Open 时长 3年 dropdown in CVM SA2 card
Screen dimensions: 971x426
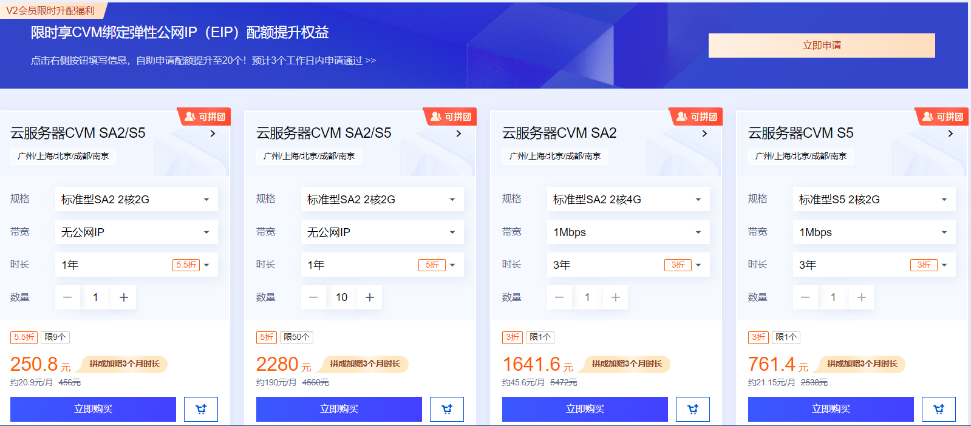[x=628, y=265]
